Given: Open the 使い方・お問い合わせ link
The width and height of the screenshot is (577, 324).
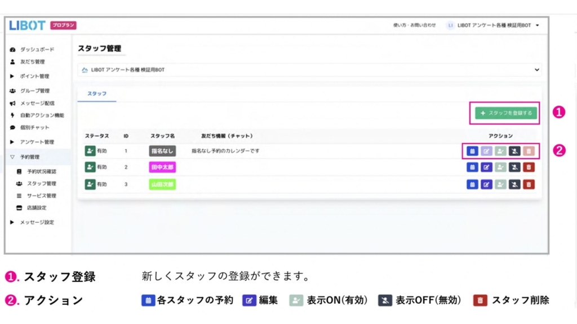Looking at the screenshot, I should tap(414, 25).
